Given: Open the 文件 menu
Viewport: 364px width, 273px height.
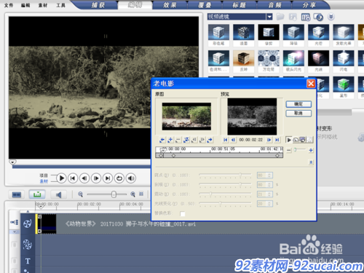Looking at the screenshot, I should pos(9,5).
